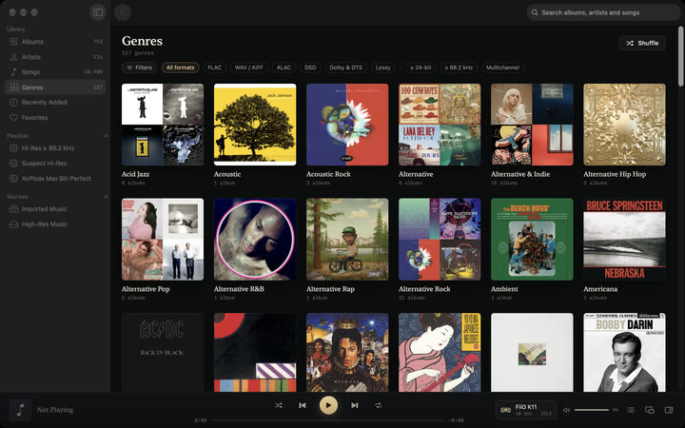
Task: Open the Filters button
Action: (139, 68)
